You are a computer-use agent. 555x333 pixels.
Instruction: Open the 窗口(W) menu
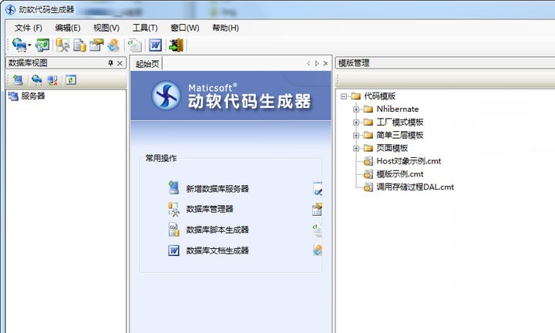click(x=185, y=28)
